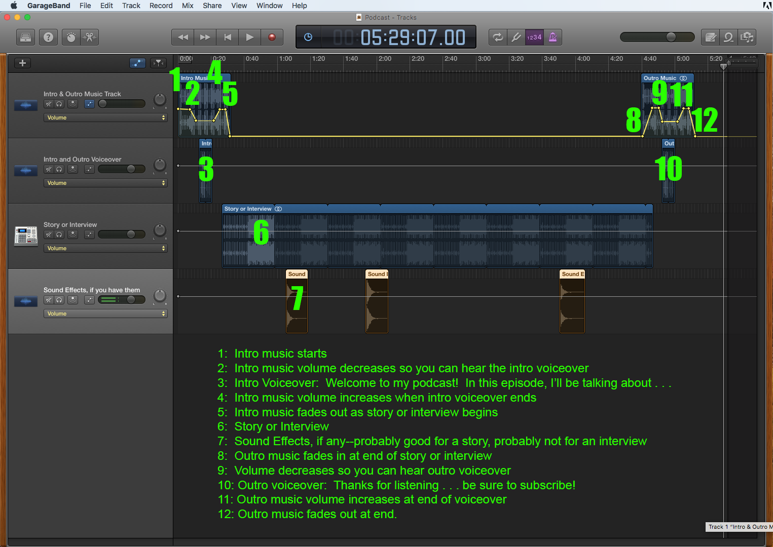
Task: Open the Help menu
Action: pyautogui.click(x=300, y=6)
